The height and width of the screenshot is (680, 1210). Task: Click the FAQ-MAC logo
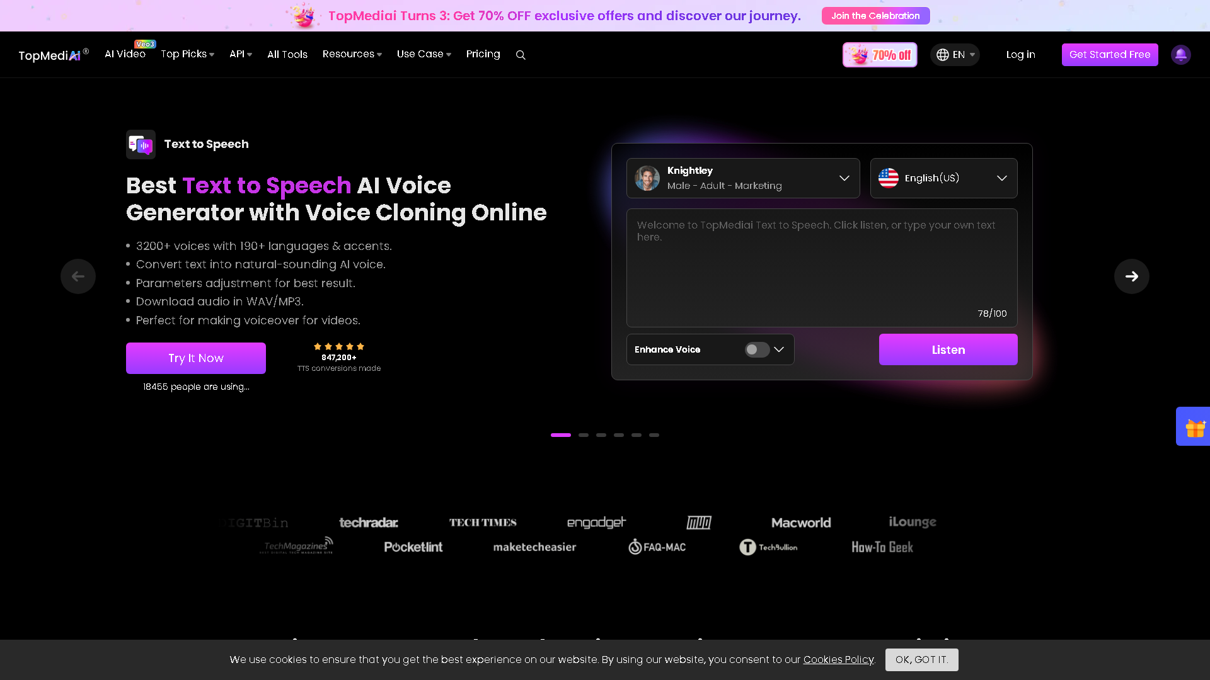pyautogui.click(x=657, y=547)
